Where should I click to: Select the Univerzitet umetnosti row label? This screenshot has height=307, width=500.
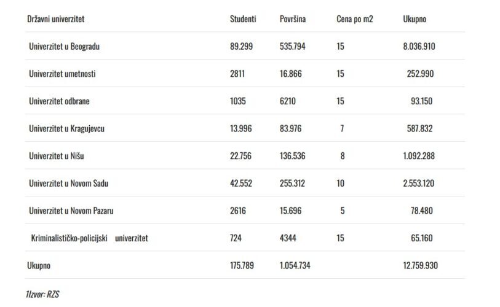(x=62, y=74)
